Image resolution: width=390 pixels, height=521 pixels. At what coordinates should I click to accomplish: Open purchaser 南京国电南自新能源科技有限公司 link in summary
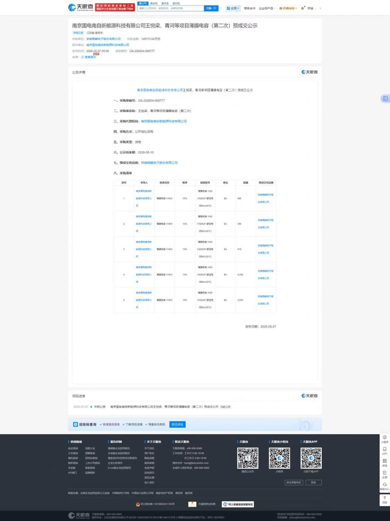pyautogui.click(x=108, y=45)
